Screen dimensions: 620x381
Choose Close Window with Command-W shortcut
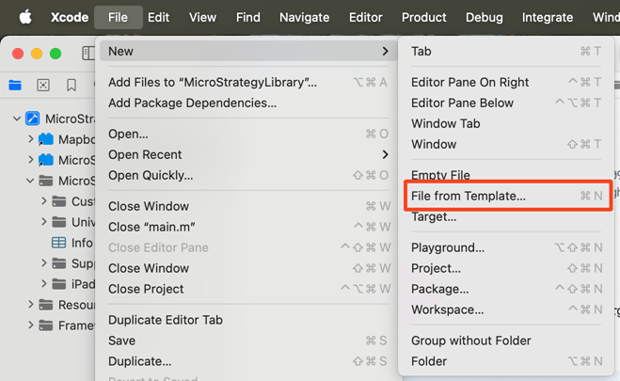pos(248,206)
